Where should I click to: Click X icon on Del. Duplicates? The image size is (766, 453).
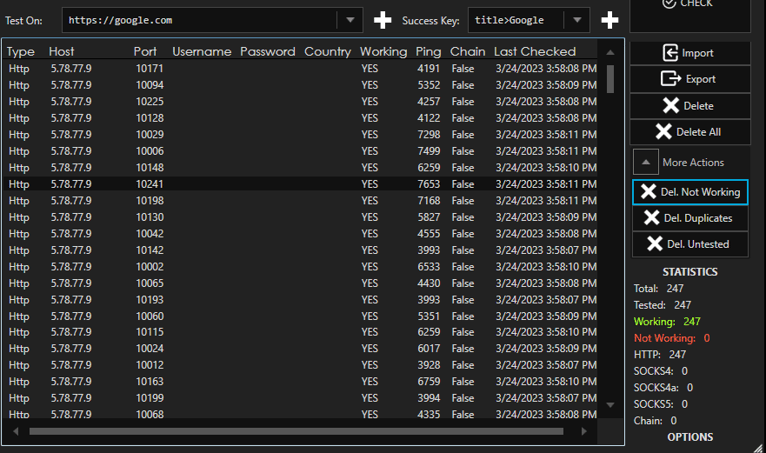652,217
